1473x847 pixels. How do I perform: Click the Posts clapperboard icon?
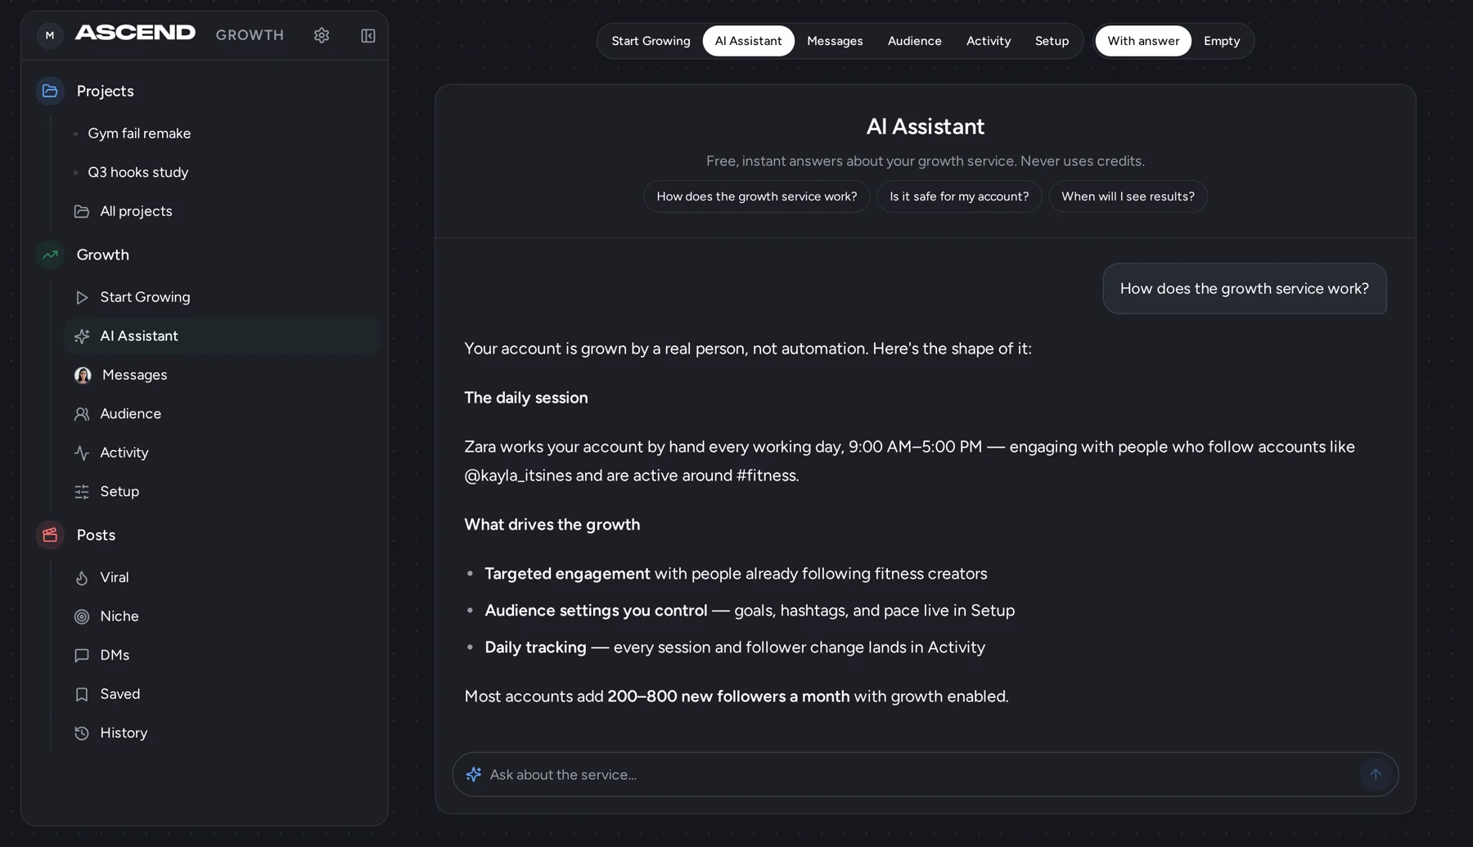click(x=50, y=535)
